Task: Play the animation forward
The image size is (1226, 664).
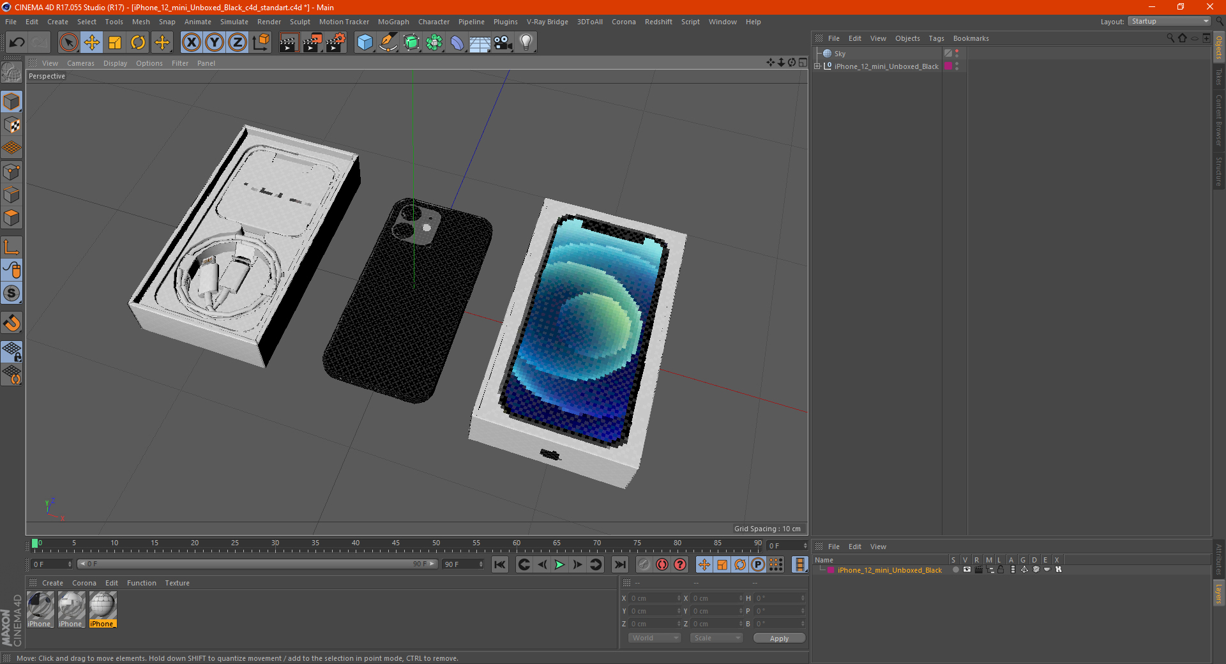Action: [559, 564]
